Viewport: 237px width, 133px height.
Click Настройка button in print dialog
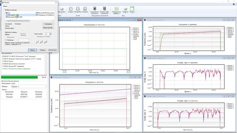[x=48, y=24]
